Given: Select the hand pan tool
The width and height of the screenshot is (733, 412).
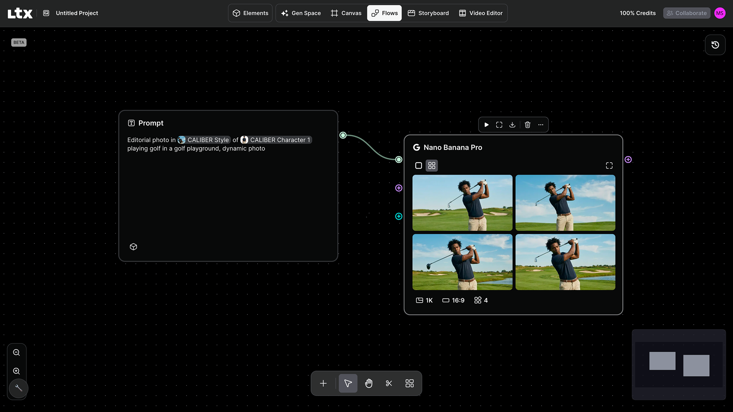Looking at the screenshot, I should [x=368, y=383].
